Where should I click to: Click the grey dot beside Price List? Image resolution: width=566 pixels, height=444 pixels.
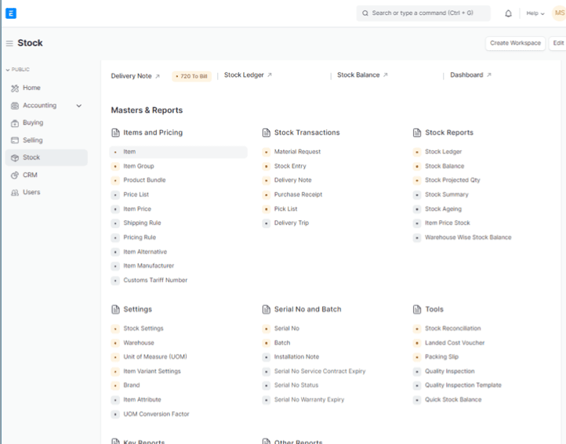pos(115,195)
